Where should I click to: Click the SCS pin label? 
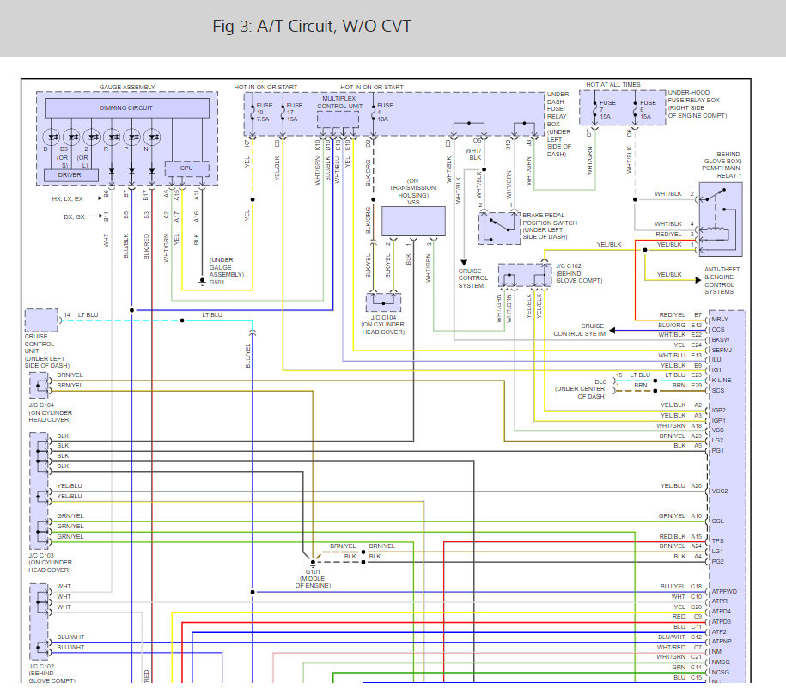pos(718,390)
